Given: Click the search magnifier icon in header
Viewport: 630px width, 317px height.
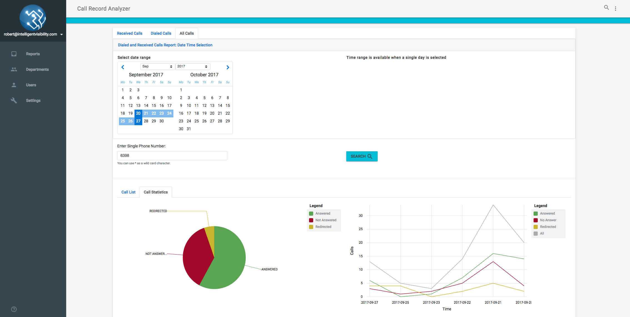Looking at the screenshot, I should tap(606, 8).
